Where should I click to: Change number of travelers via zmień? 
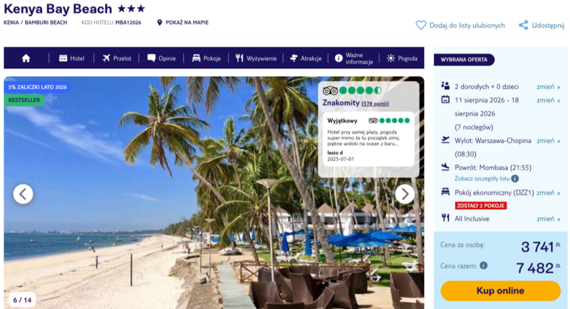[x=548, y=86]
